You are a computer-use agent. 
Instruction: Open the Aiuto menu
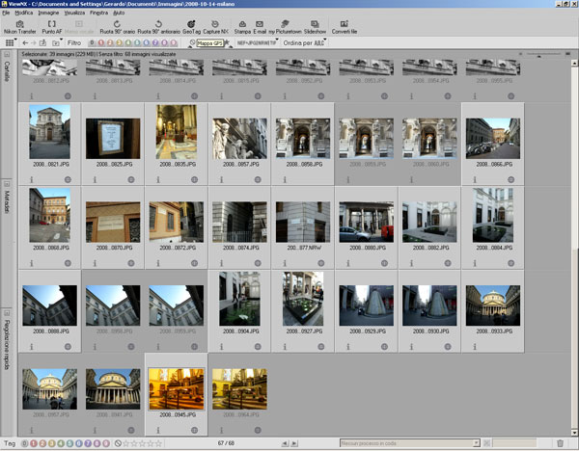click(119, 13)
